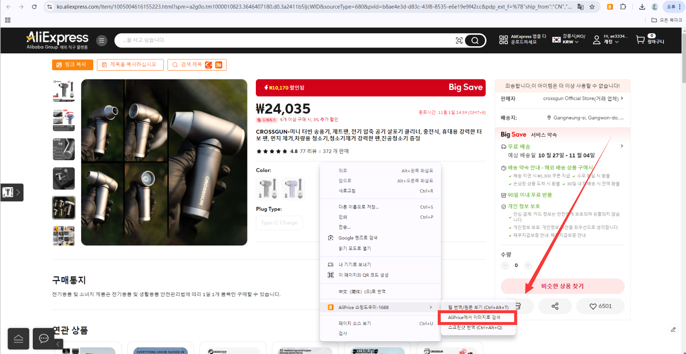686x354 pixels.
Task: Select the fourth product thumbnail
Action: click(64, 179)
